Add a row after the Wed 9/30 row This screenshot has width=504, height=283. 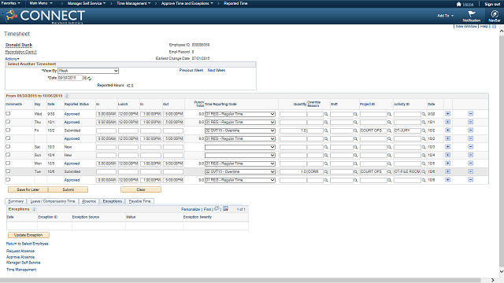(x=448, y=113)
